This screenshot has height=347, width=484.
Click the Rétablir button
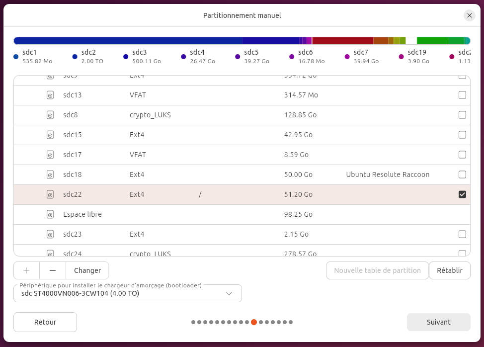tap(449, 270)
